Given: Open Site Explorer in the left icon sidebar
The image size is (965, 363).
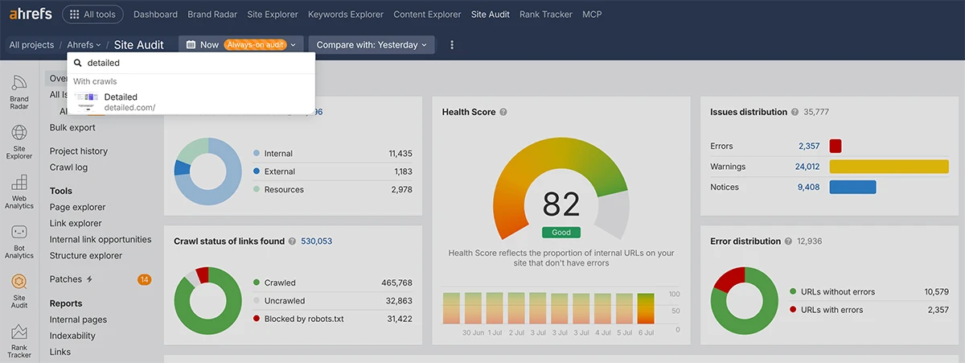Looking at the screenshot, I should point(19,142).
